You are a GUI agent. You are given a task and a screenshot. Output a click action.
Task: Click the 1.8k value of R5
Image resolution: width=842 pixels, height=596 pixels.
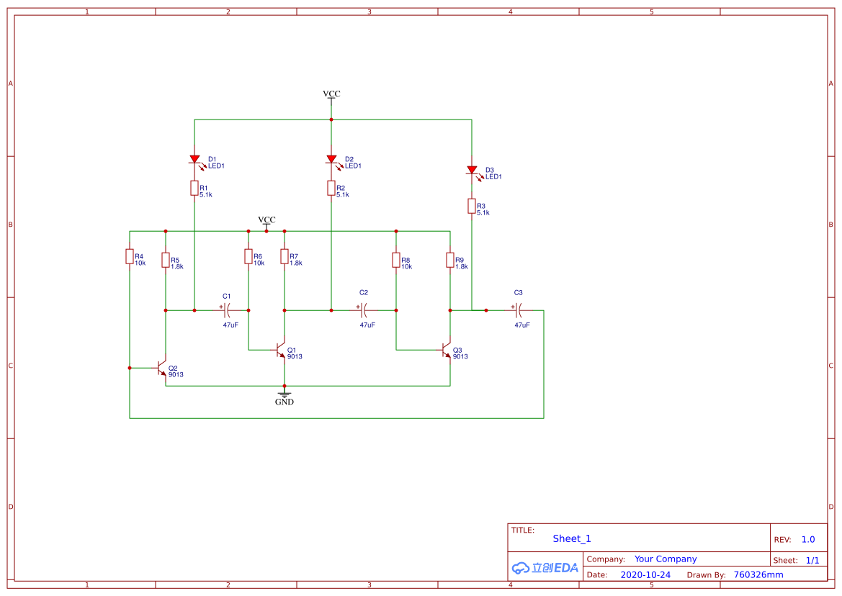click(177, 266)
